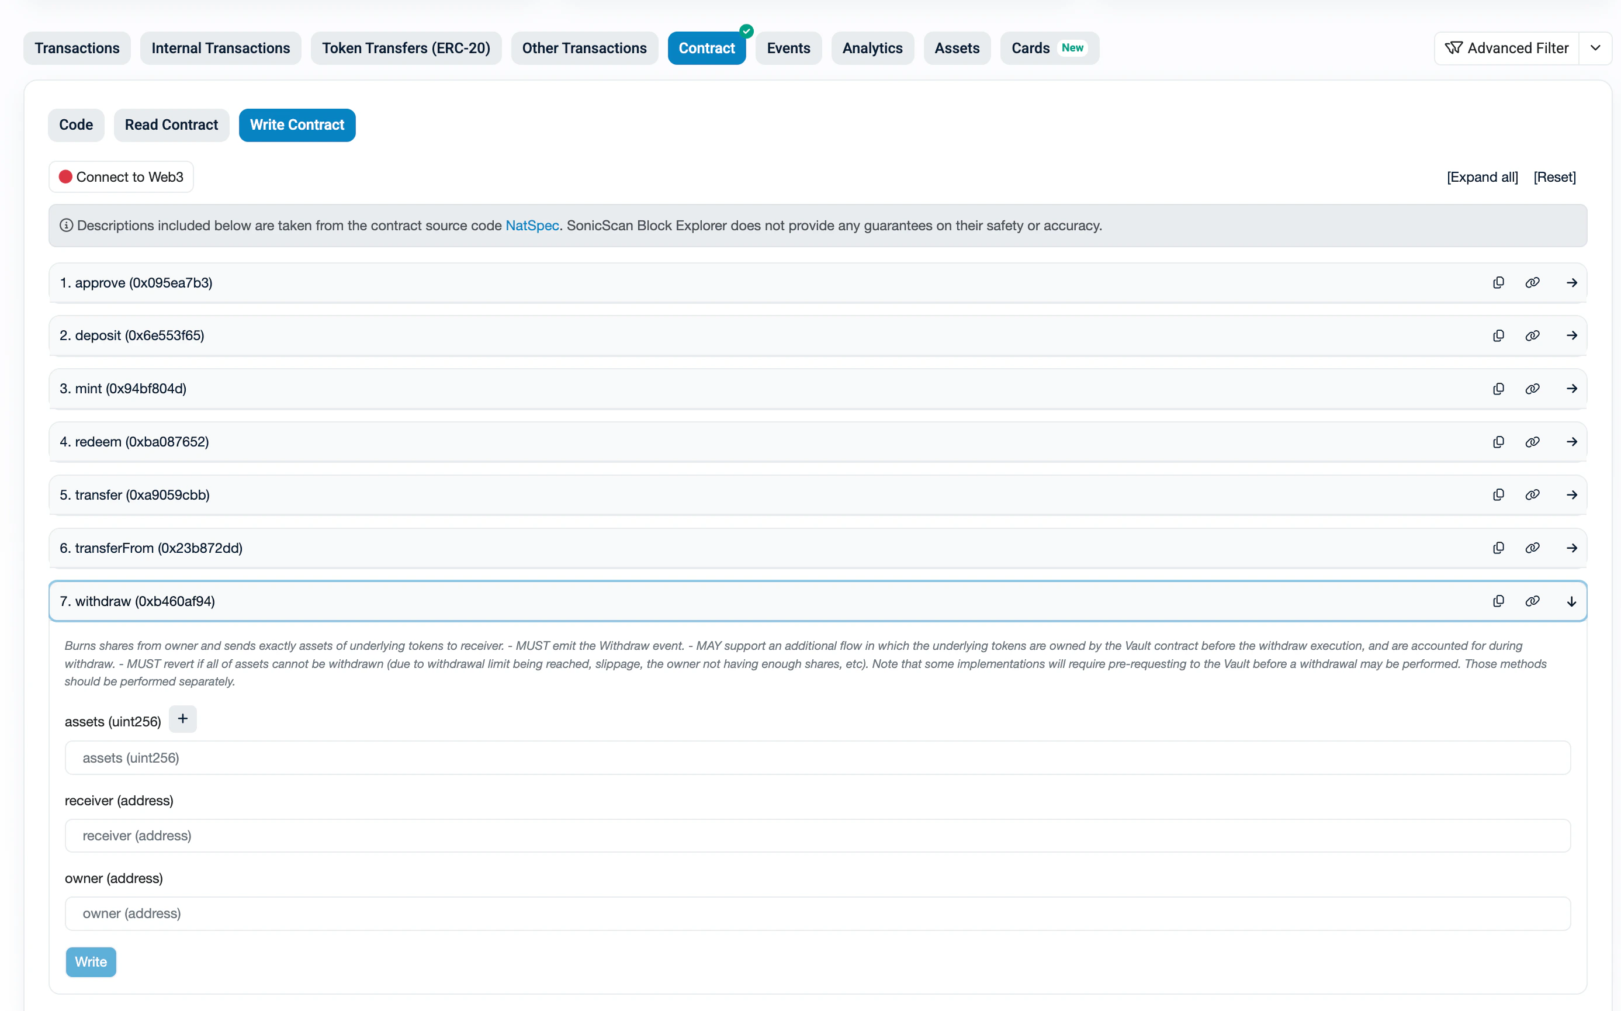The image size is (1621, 1011).
Task: Click the Expand all link
Action: (1482, 177)
